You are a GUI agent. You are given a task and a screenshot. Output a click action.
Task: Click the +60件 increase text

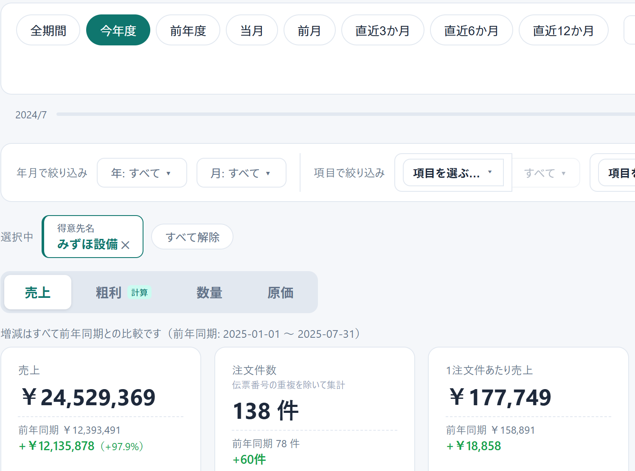(249, 460)
